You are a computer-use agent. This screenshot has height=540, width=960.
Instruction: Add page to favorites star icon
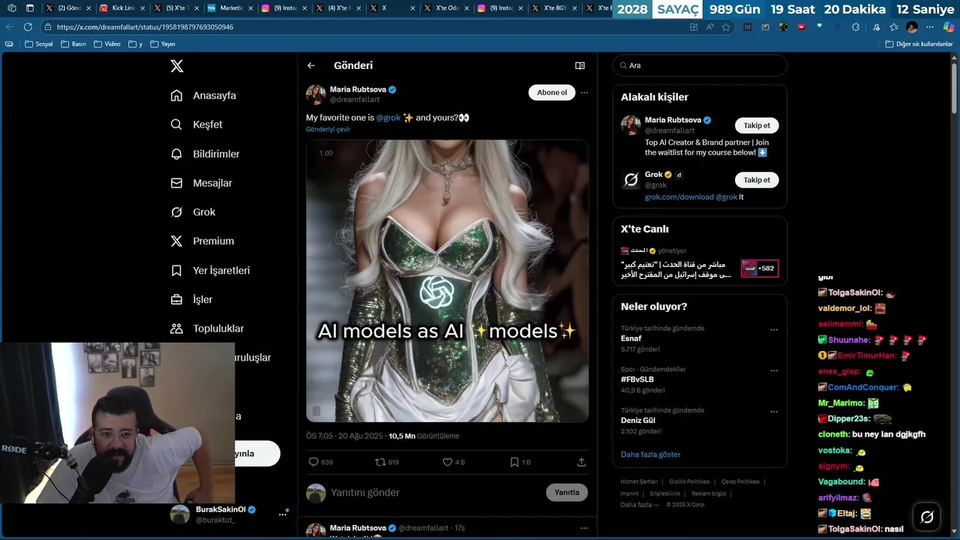726,27
